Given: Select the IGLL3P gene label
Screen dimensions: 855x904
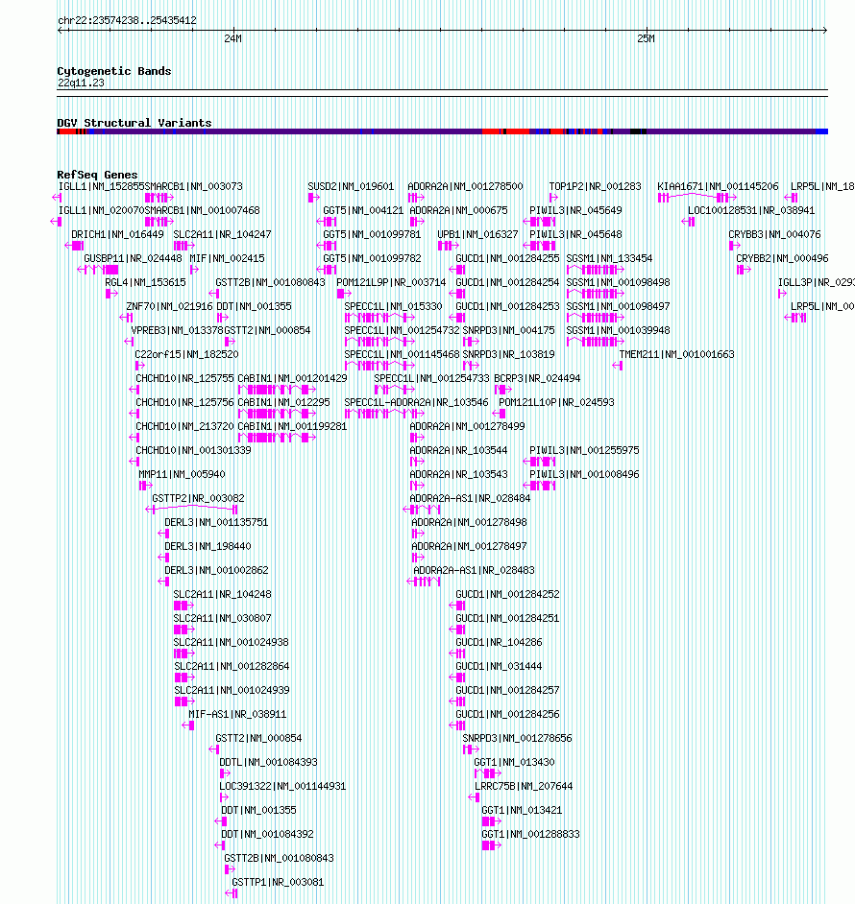Looking at the screenshot, I should (816, 282).
